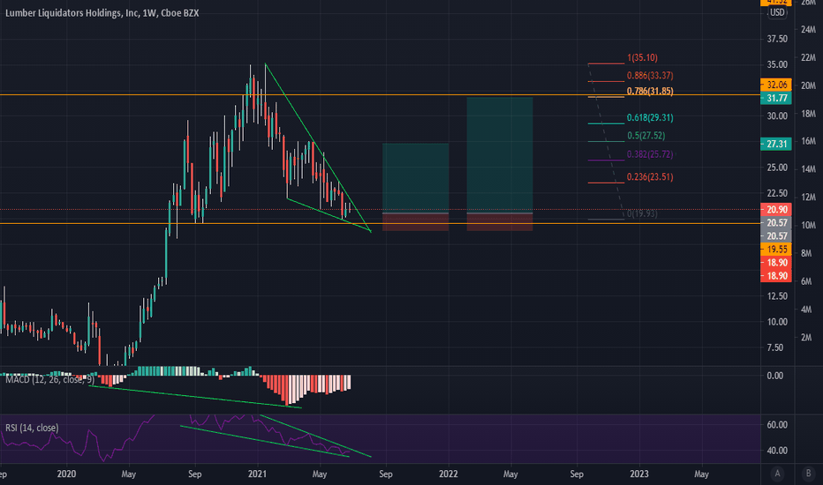Select the 0.382(25.72) Fibonacci level label
This screenshot has height=485, width=823.
click(x=650, y=154)
